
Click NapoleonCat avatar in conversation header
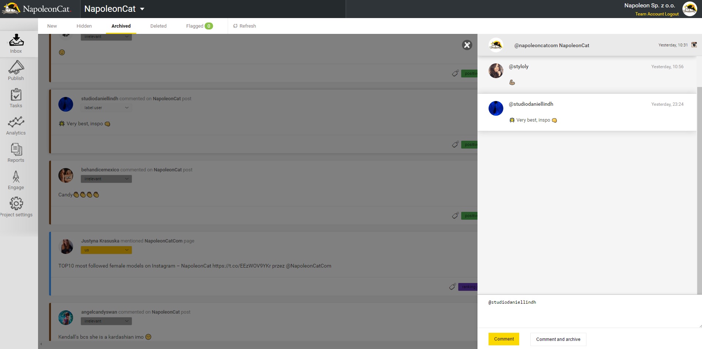496,45
